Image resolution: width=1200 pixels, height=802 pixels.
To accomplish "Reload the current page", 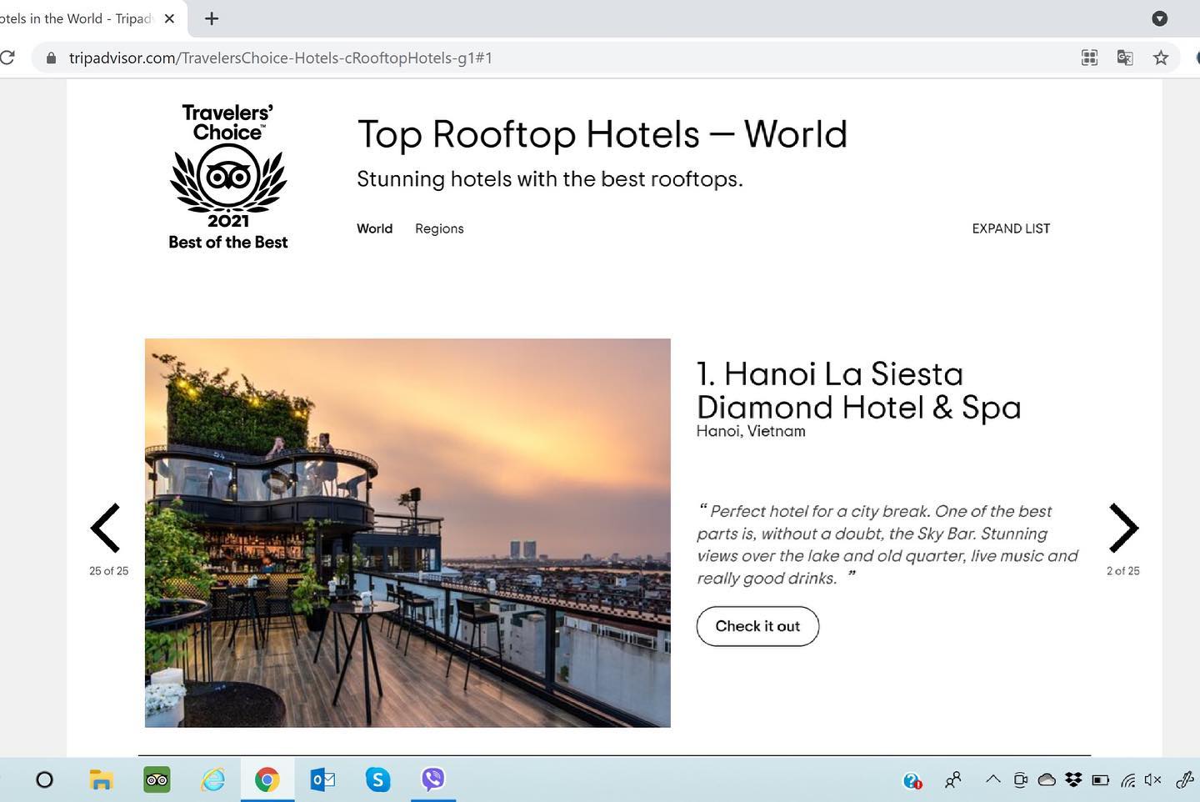I will coord(9,58).
